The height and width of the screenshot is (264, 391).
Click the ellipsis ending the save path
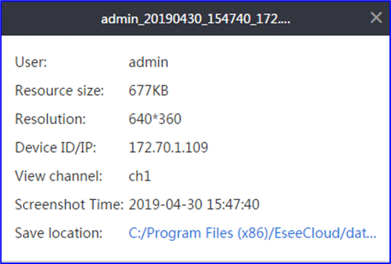(372, 237)
